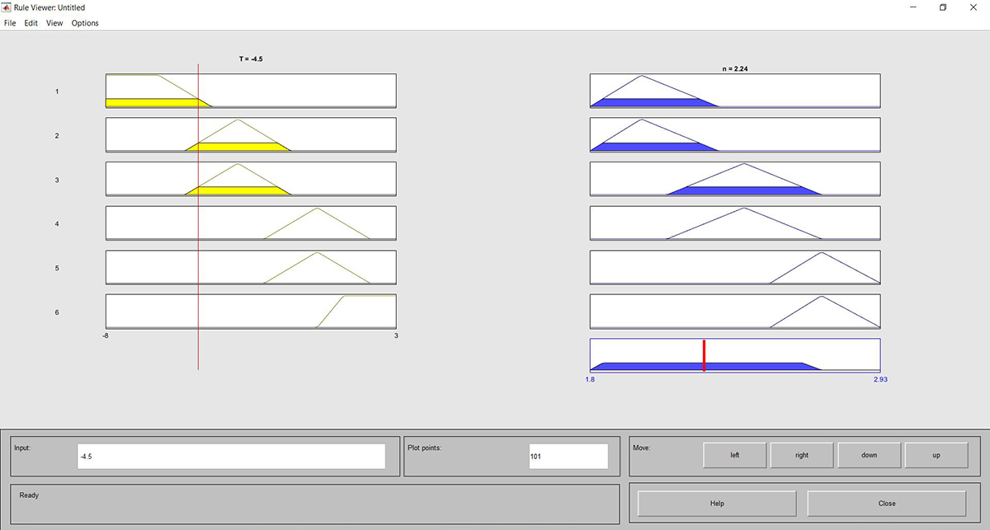Open the File menu
Image resolution: width=990 pixels, height=530 pixels.
(x=10, y=23)
